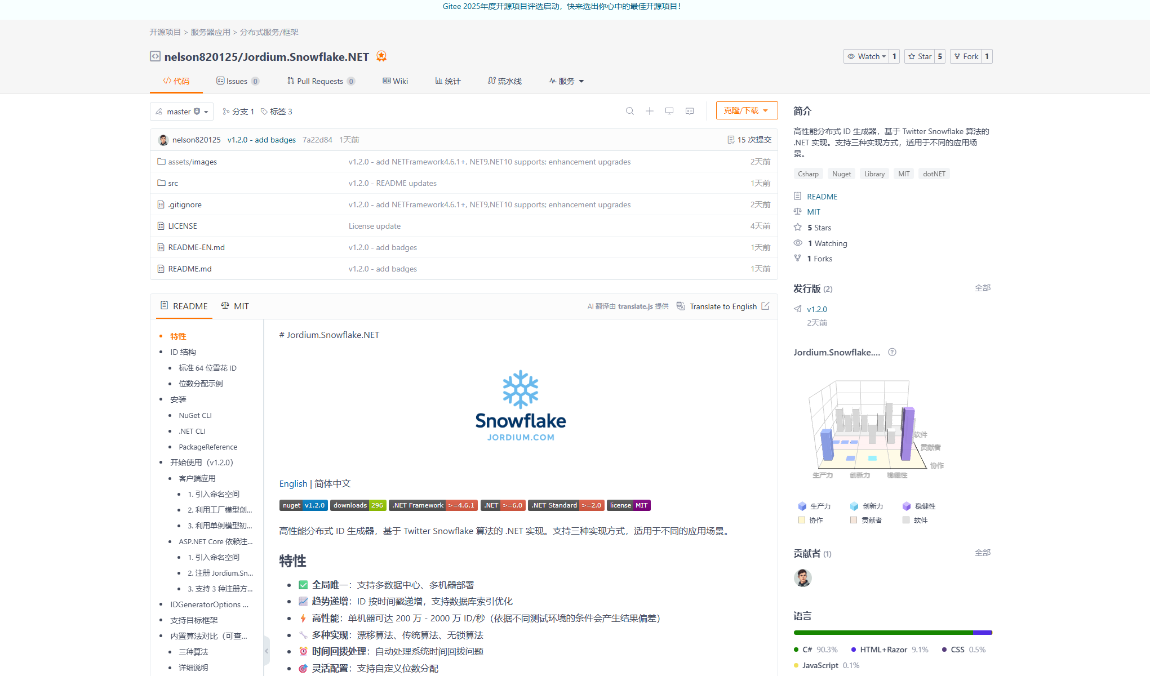Open the v1.2.0 release link
1150x676 pixels.
816,309
